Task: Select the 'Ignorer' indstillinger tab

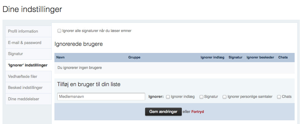Action: 29,65
